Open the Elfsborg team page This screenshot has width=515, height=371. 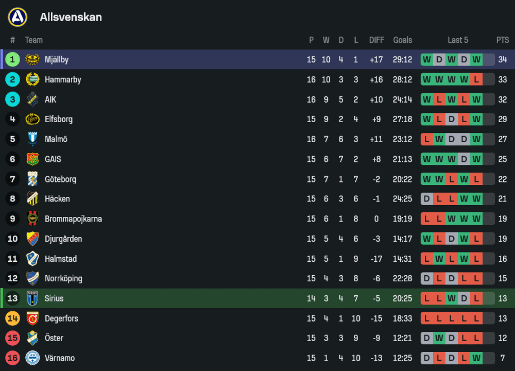point(58,120)
